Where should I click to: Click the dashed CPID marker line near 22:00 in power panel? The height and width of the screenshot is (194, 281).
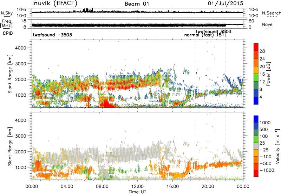point(226,74)
